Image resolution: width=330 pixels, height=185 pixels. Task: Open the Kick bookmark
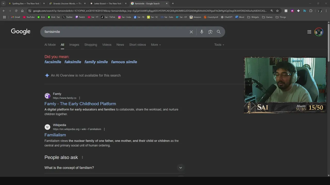[41, 17]
